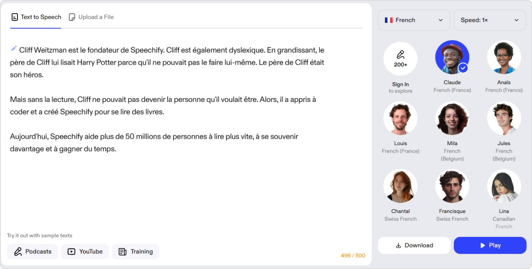Click the Podcasts microphone icon
This screenshot has width=532, height=269.
[x=18, y=252]
